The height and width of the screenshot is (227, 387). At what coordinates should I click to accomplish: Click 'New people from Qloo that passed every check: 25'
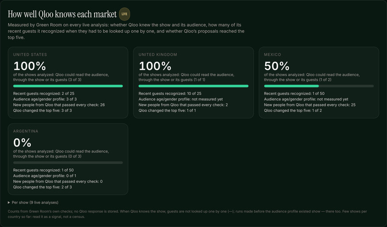click(x=310, y=105)
